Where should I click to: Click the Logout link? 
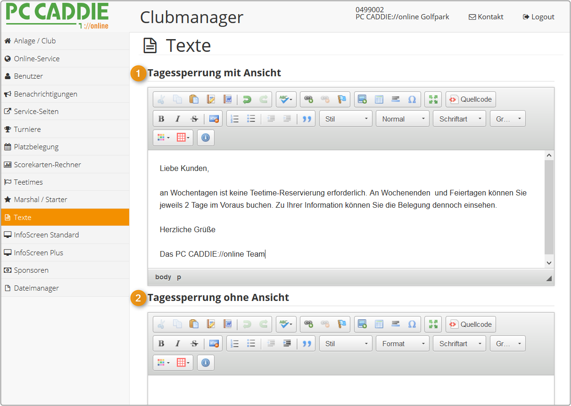click(x=538, y=17)
